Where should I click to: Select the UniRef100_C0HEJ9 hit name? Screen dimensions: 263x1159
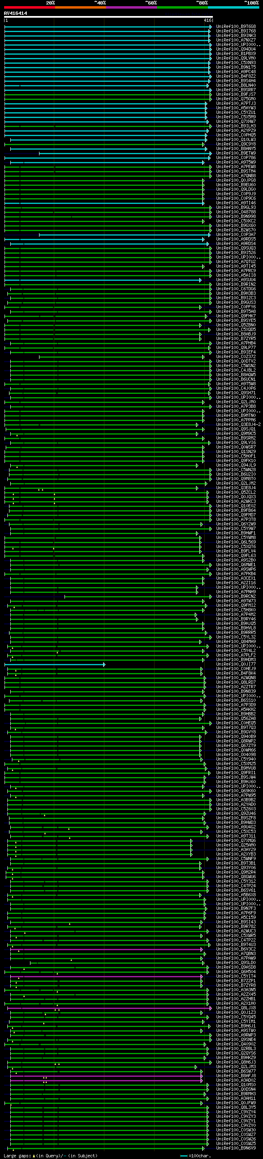(236, 669)
